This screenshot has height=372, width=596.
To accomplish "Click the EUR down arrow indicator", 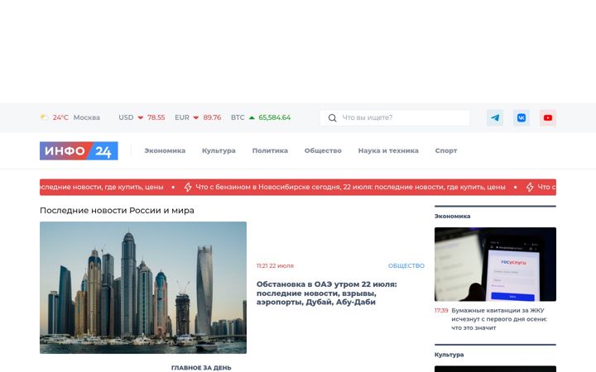I will (x=195, y=117).
